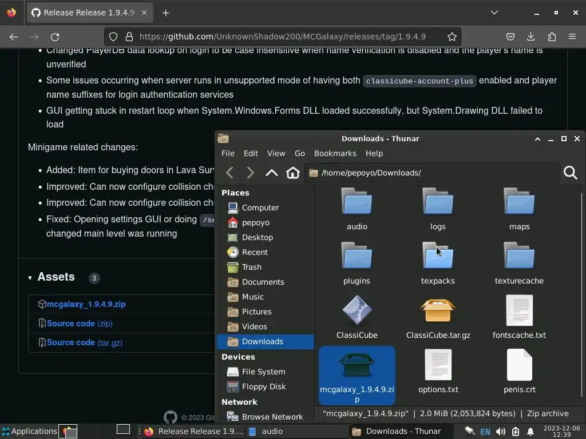Open home folder via Thunar toolbar

[292, 173]
